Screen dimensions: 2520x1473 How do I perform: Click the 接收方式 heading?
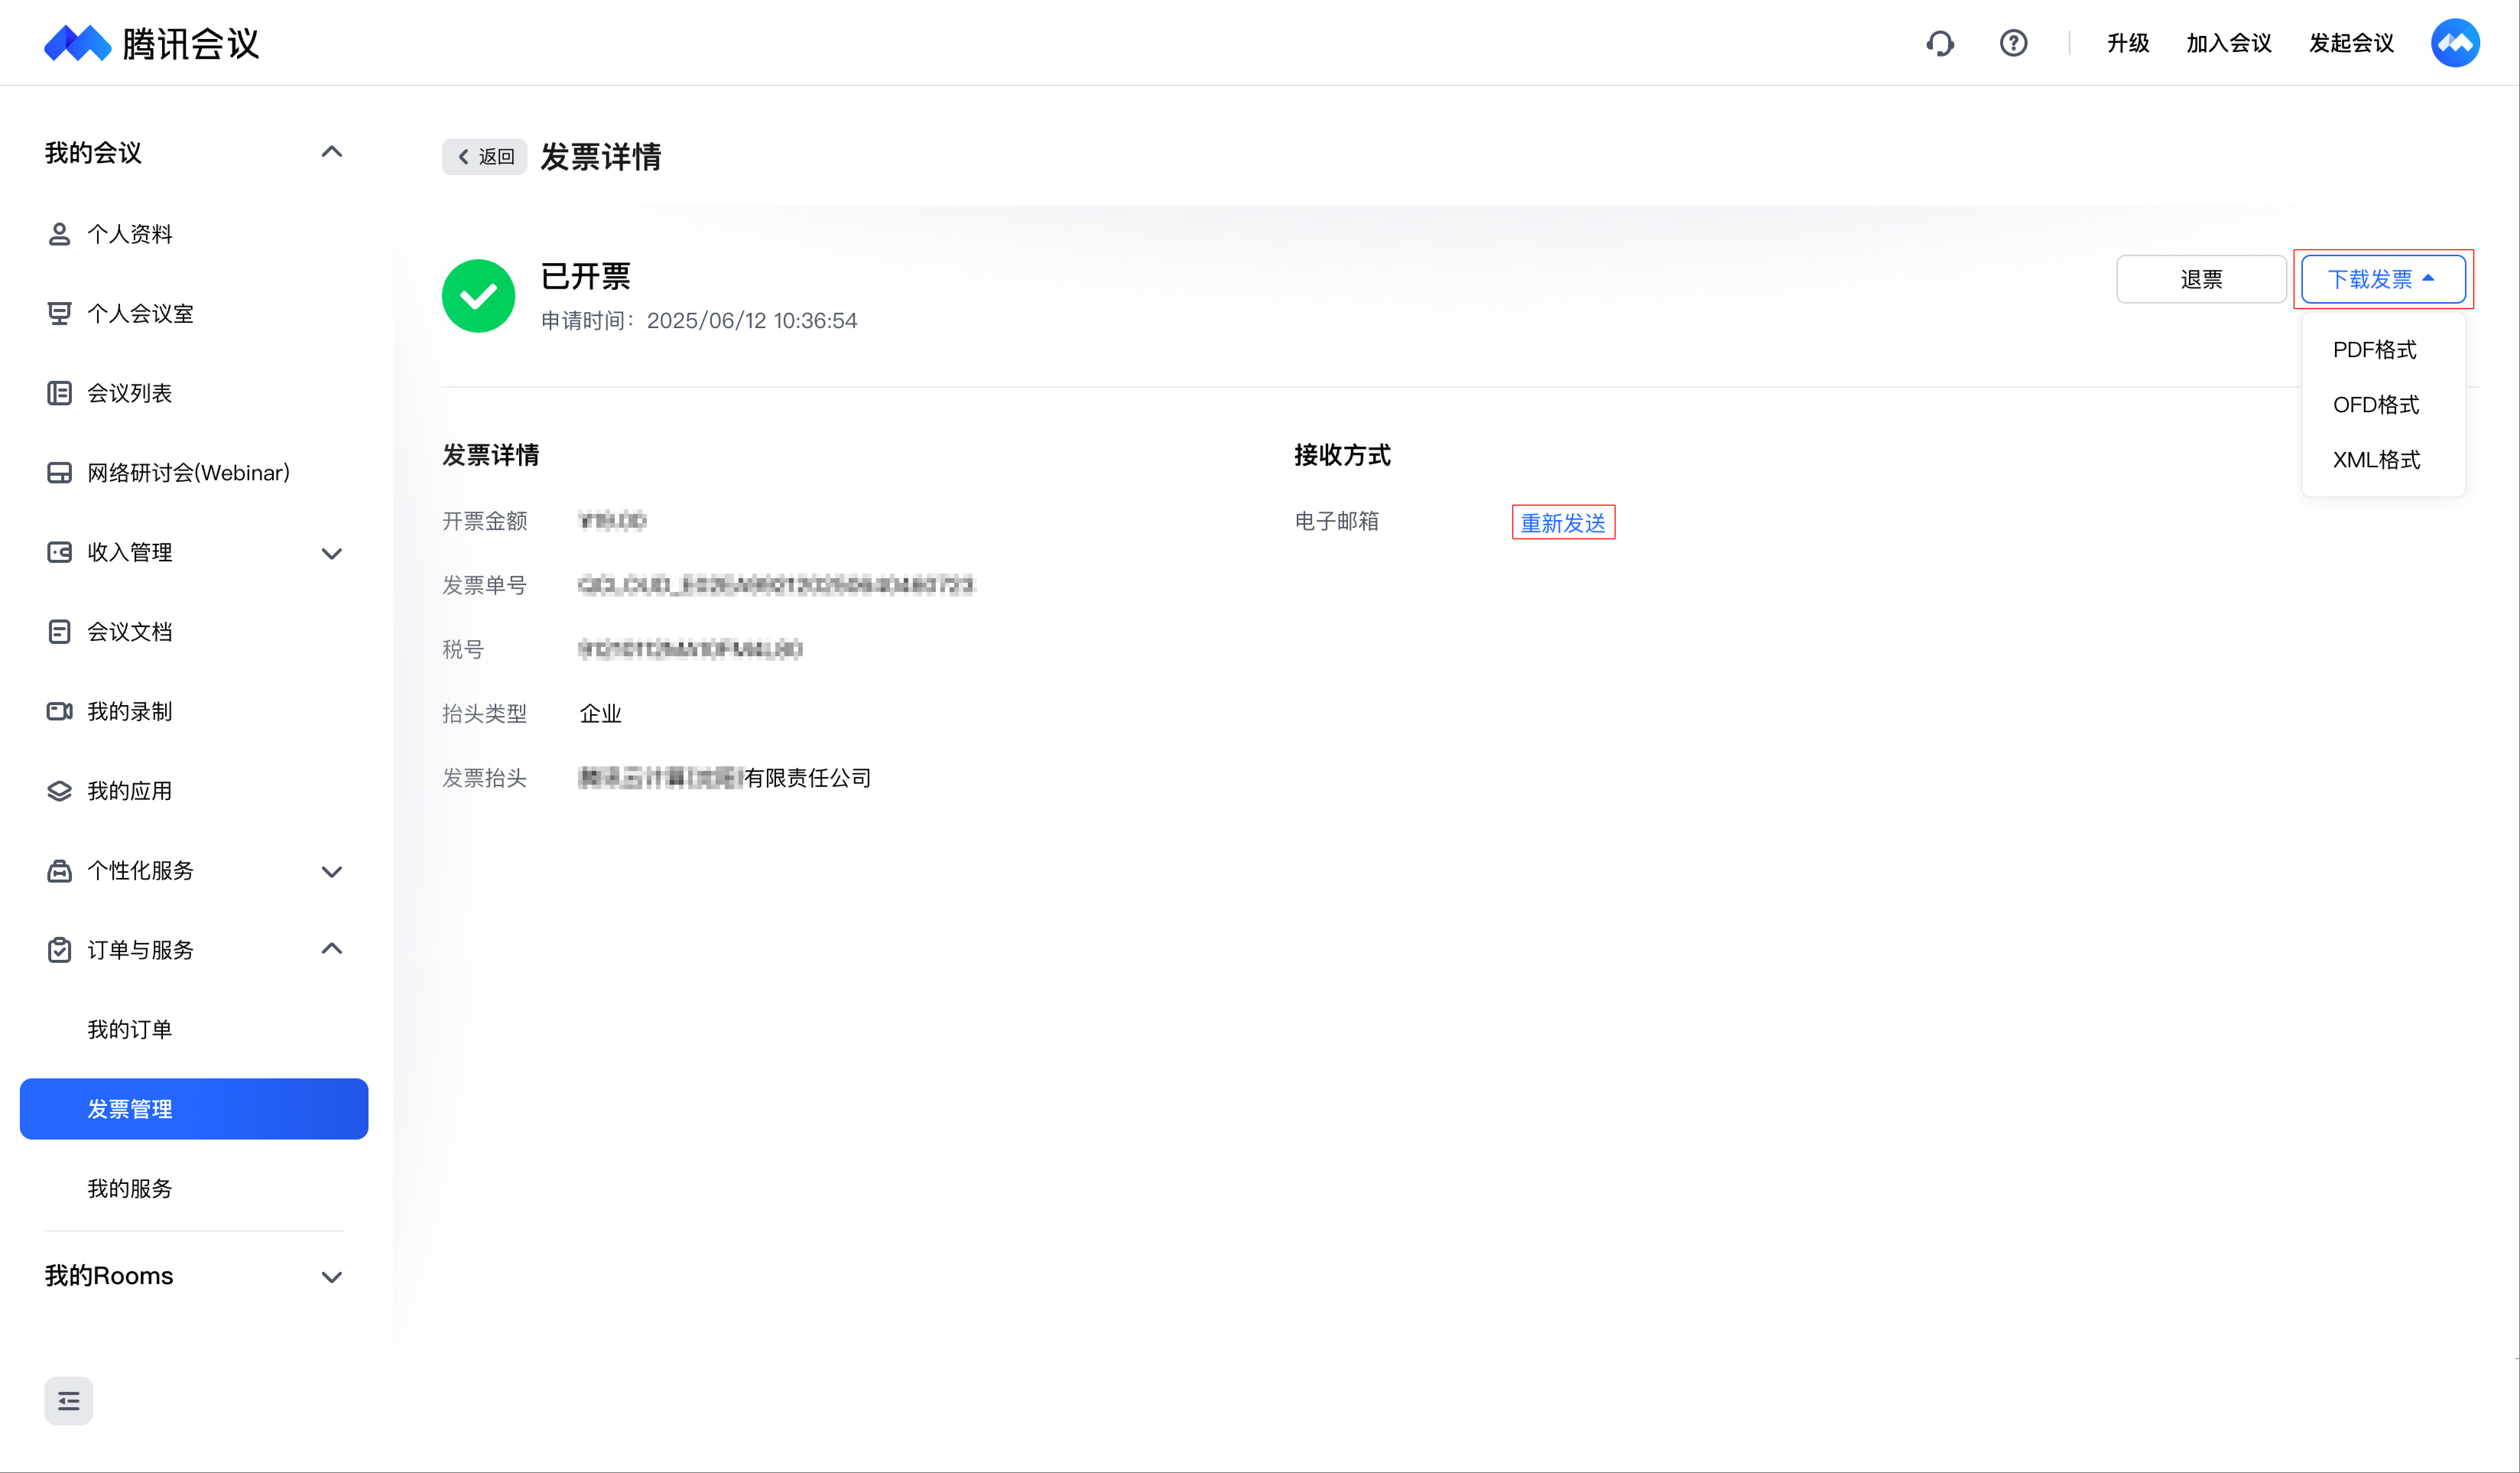[x=1342, y=455]
